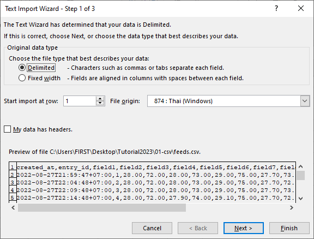The height and width of the screenshot is (239, 314).
Task: Click the preview scroll up arrow
Action: coord(300,166)
